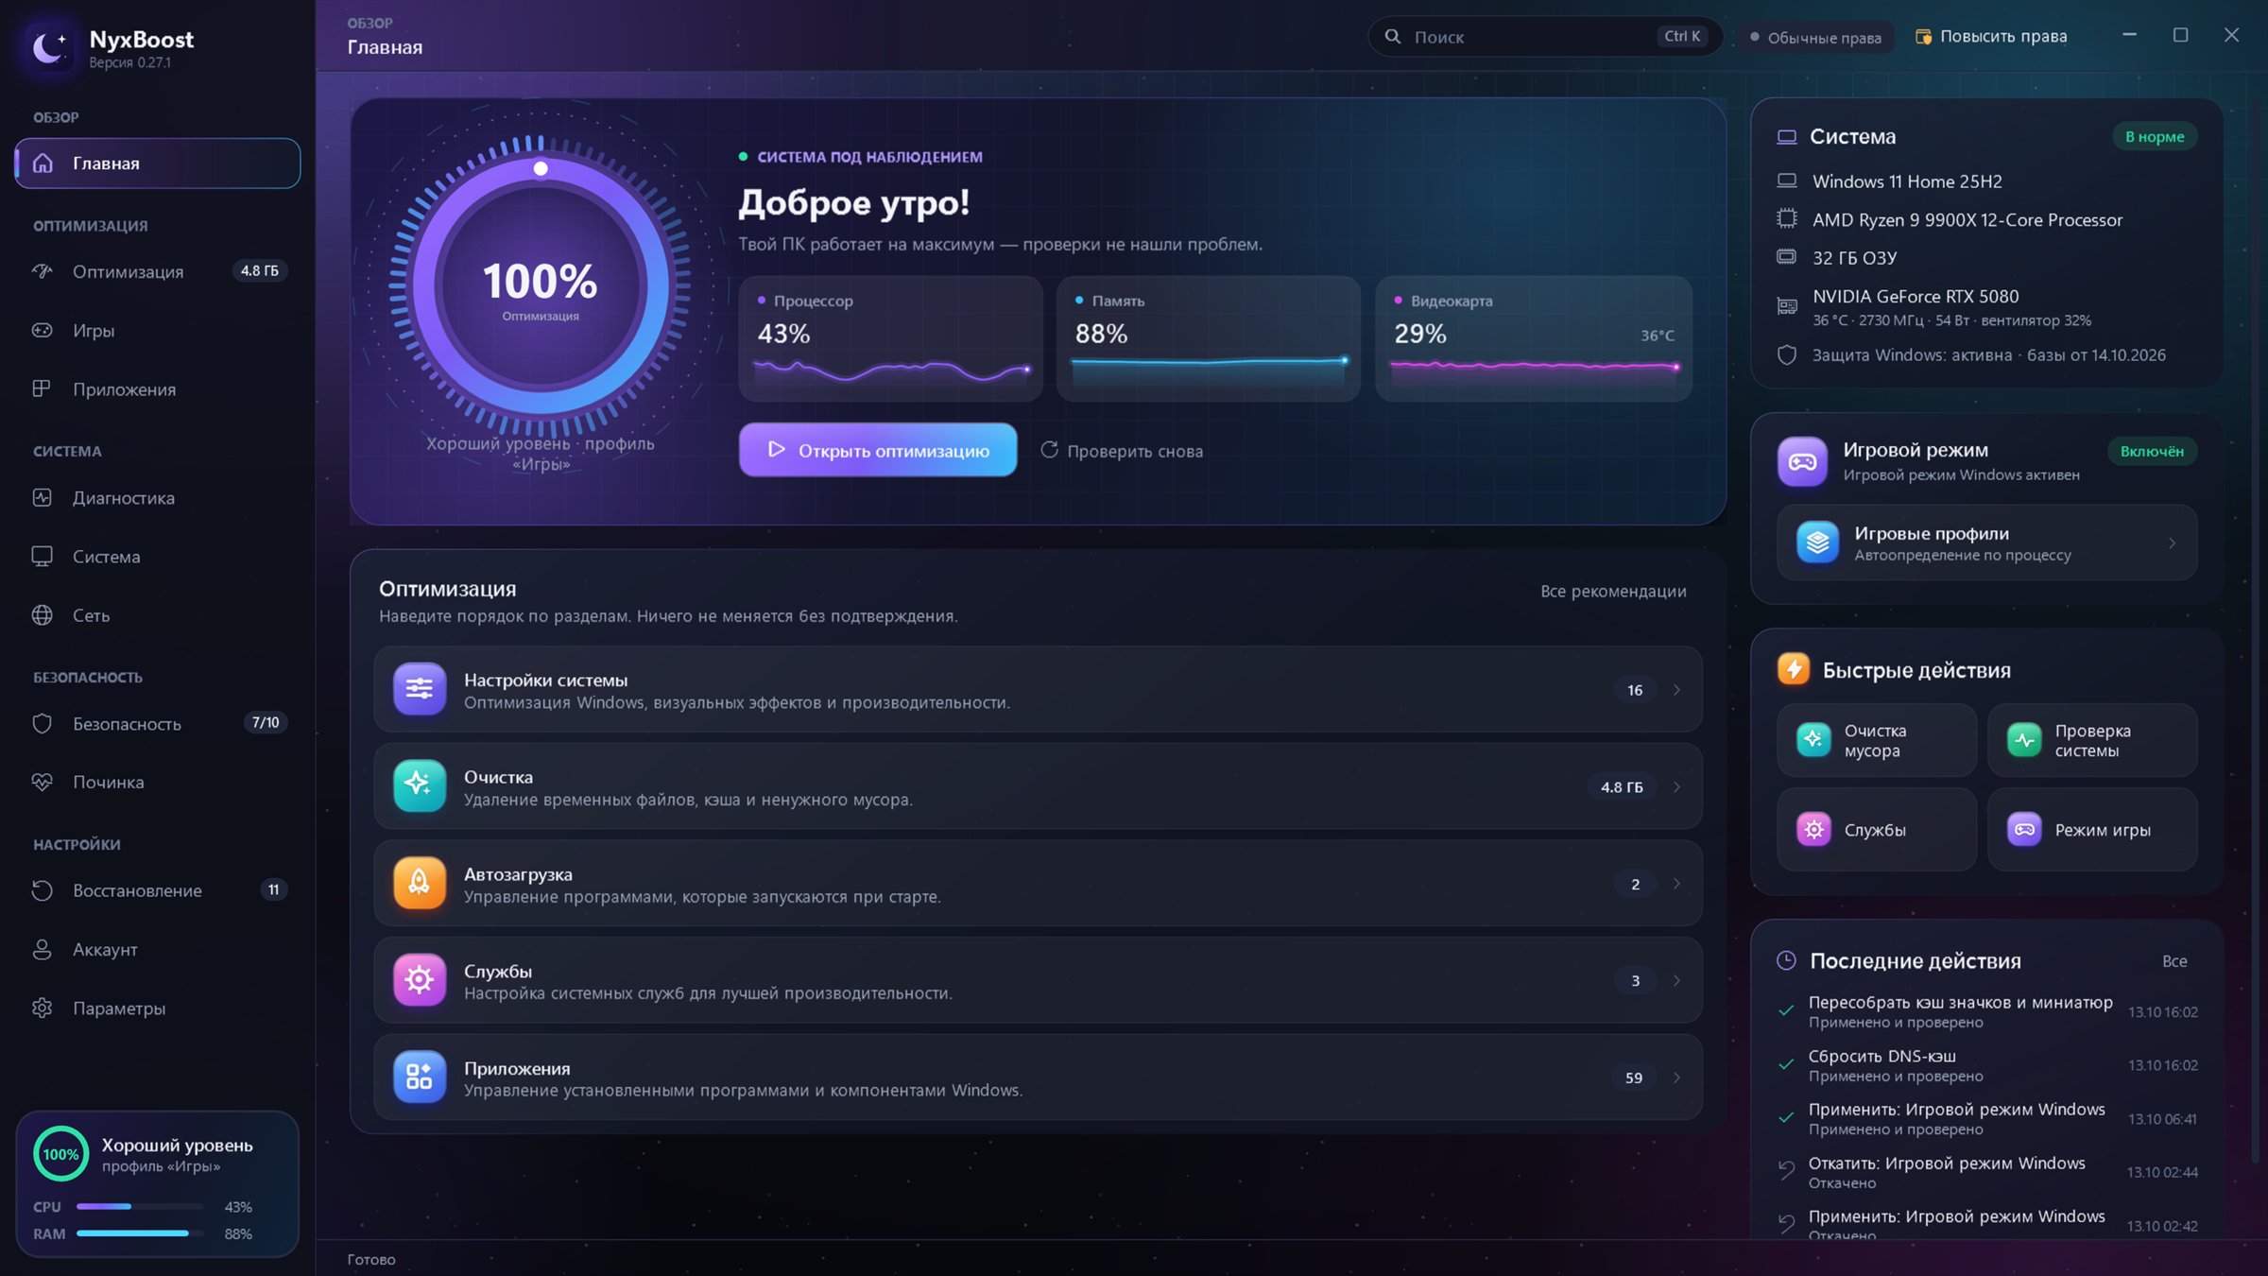Click the Настройки системы sliders icon
Viewport: 2268px width, 1276px height.
(x=419, y=689)
